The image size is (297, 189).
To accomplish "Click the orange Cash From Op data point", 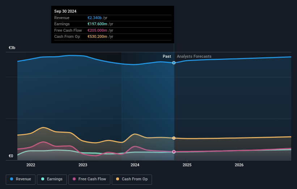I will click(174, 138).
